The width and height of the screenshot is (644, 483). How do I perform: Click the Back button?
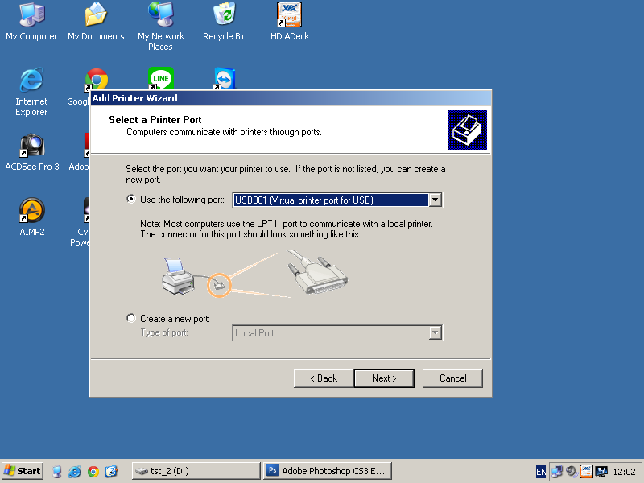(x=324, y=378)
